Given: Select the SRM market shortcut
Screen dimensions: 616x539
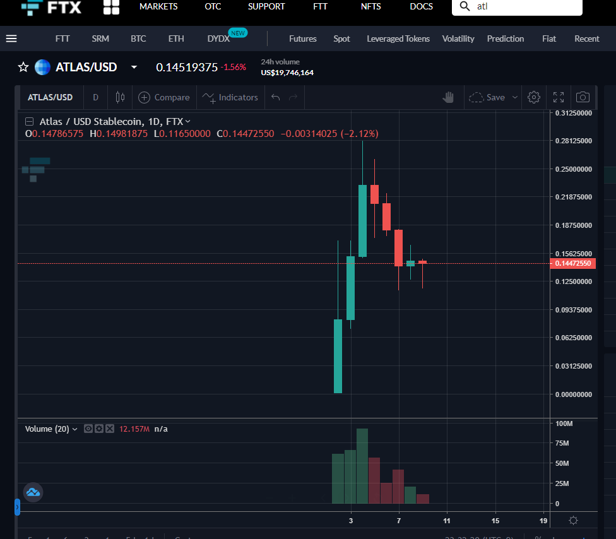Looking at the screenshot, I should click(x=100, y=38).
